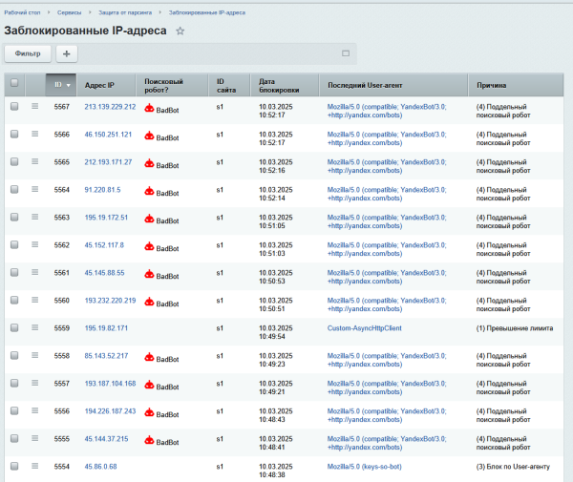Check the box for row 5565
The width and height of the screenshot is (573, 482).
14,162
